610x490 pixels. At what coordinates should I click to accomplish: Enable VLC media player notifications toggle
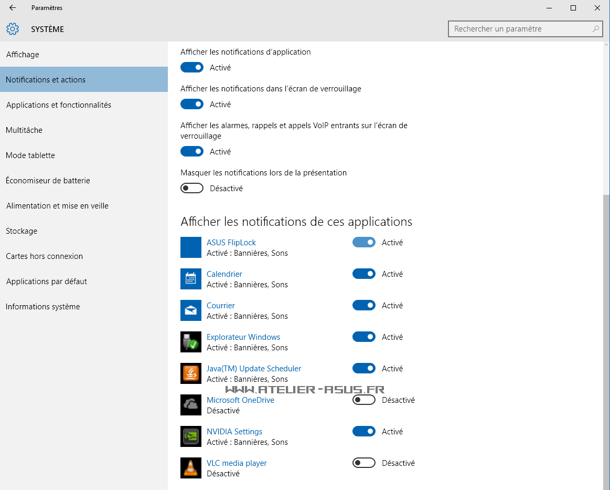point(364,463)
